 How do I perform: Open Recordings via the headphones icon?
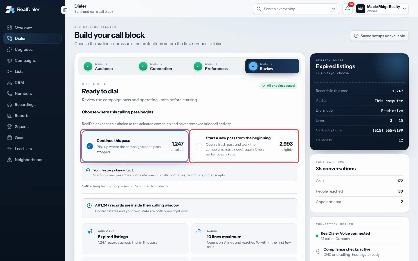coord(10,105)
